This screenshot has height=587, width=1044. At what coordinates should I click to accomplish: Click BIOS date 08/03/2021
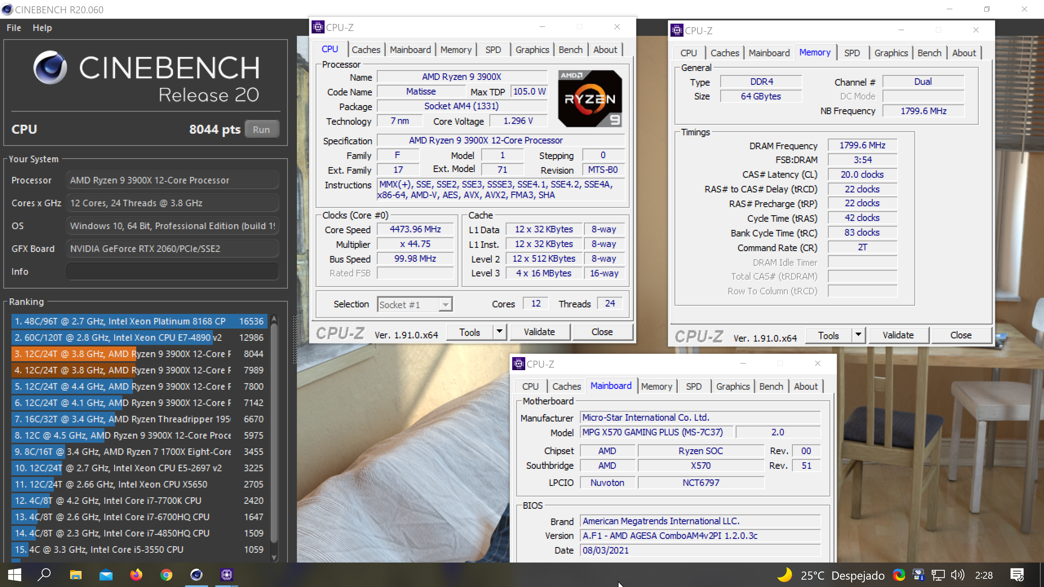(x=700, y=550)
